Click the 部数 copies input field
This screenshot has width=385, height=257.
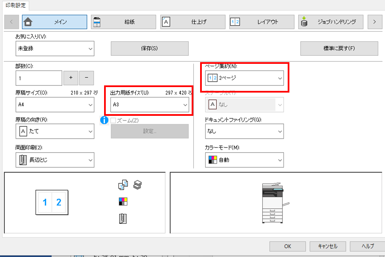pos(39,78)
